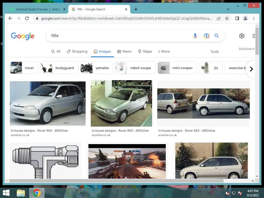
Task: Click the muted volume tray icon
Action: click(227, 193)
